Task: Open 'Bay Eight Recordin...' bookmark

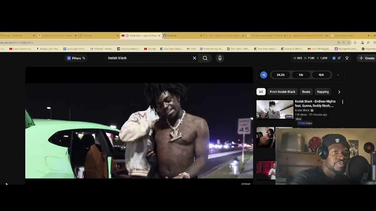Action: tap(346, 49)
